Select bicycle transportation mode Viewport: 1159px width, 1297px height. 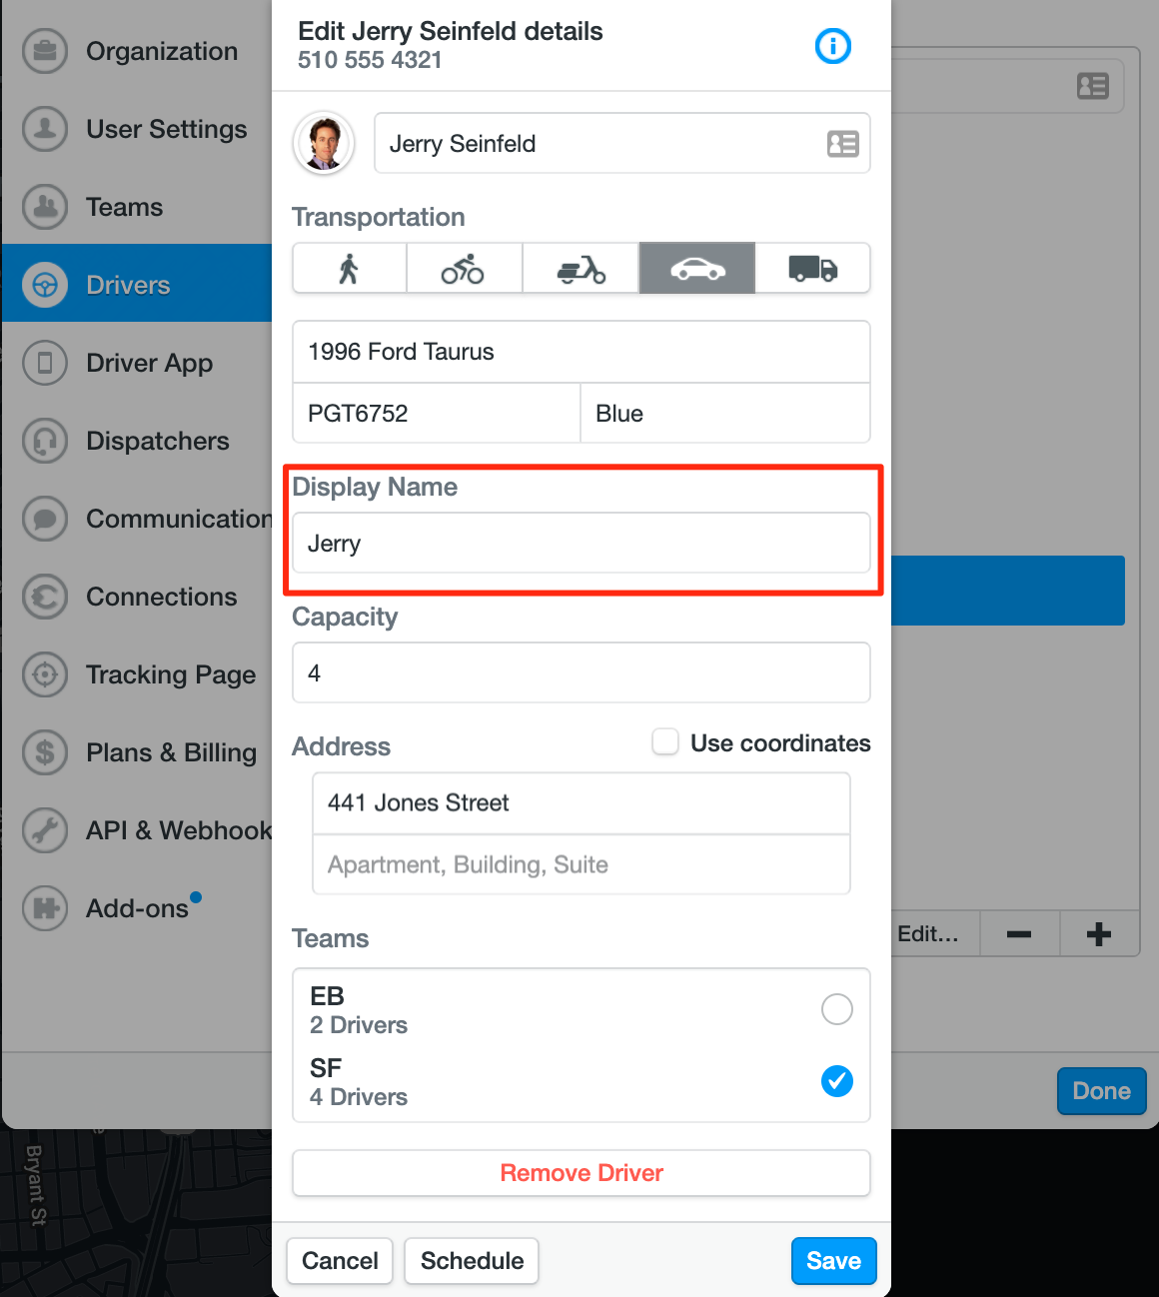(464, 269)
